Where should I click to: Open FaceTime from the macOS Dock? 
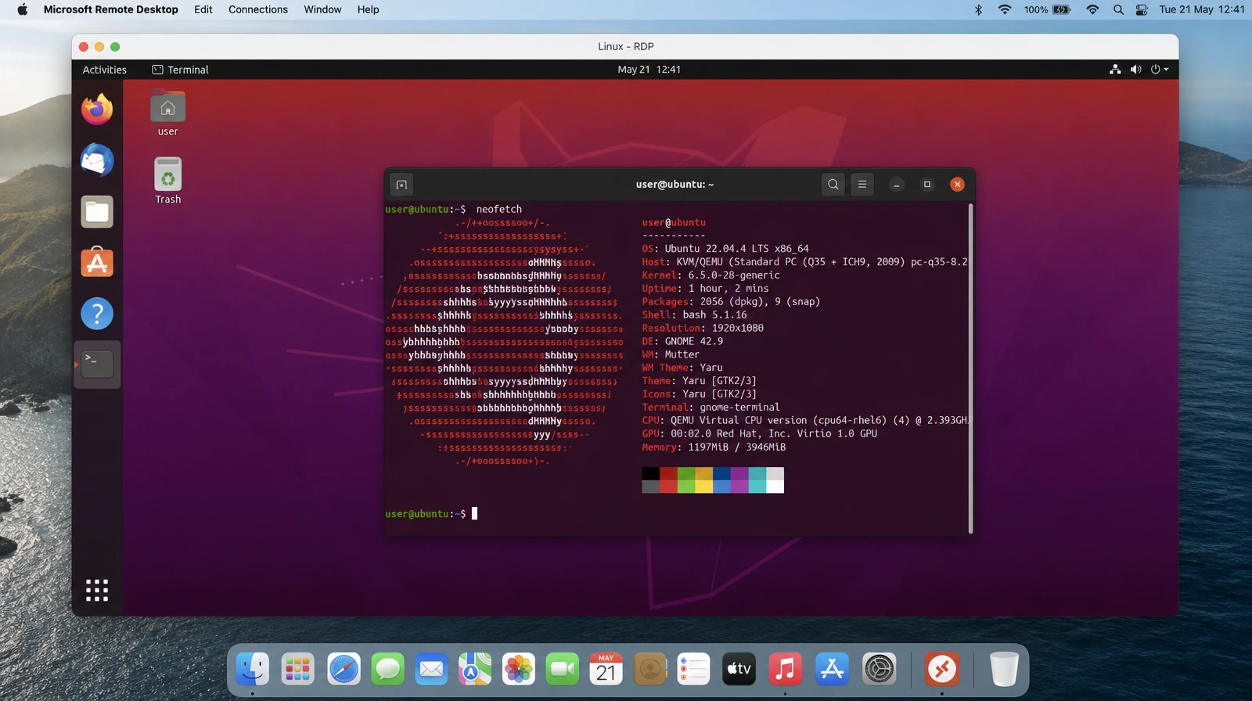562,669
